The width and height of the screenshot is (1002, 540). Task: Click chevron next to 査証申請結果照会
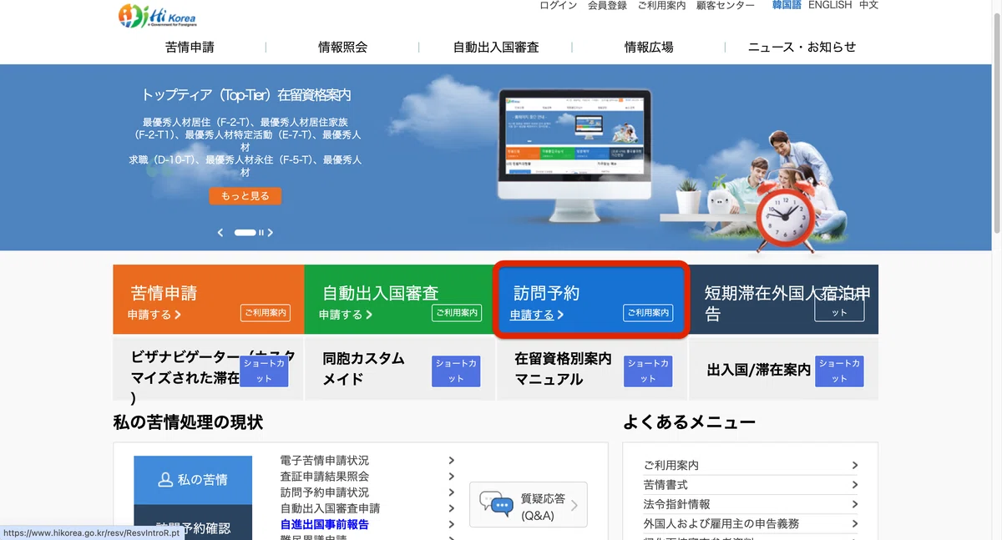pyautogui.click(x=451, y=477)
